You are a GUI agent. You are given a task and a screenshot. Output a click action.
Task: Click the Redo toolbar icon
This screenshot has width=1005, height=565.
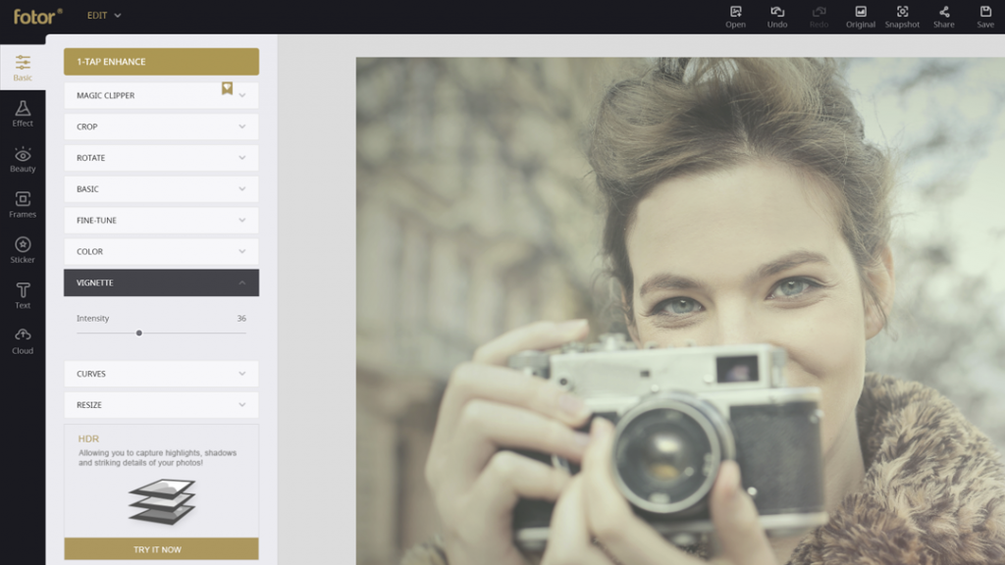(x=819, y=17)
